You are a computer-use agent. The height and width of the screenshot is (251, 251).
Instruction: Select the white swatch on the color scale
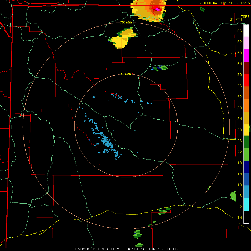click(246, 31)
